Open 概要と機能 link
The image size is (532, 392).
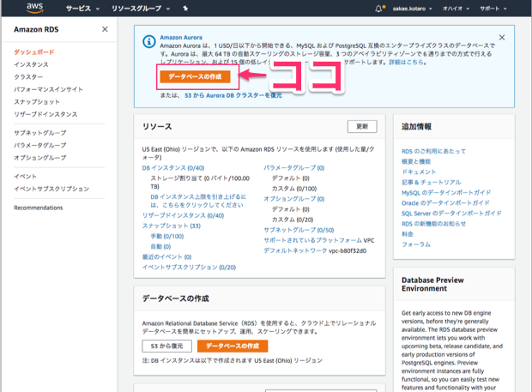[416, 161]
